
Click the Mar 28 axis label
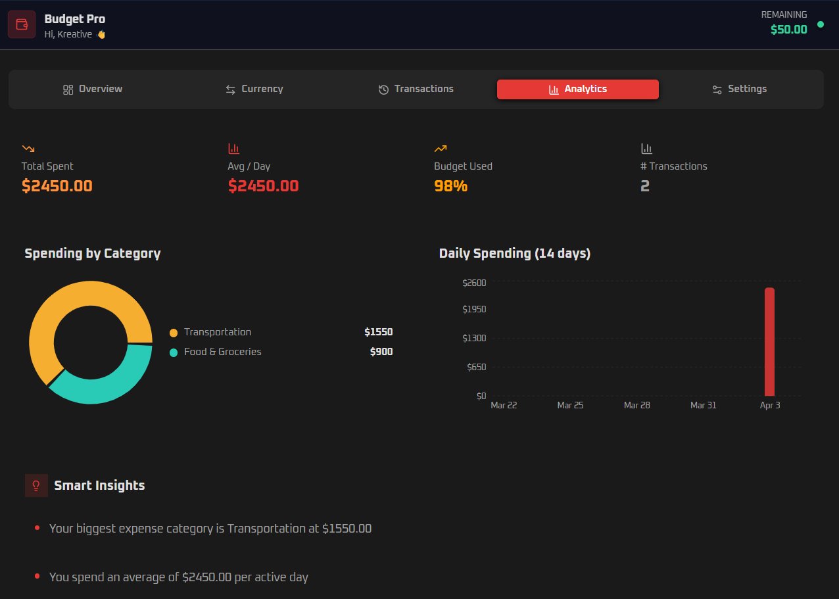pyautogui.click(x=636, y=406)
